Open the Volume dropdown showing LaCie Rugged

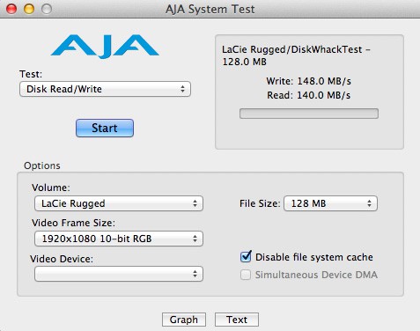coord(119,203)
